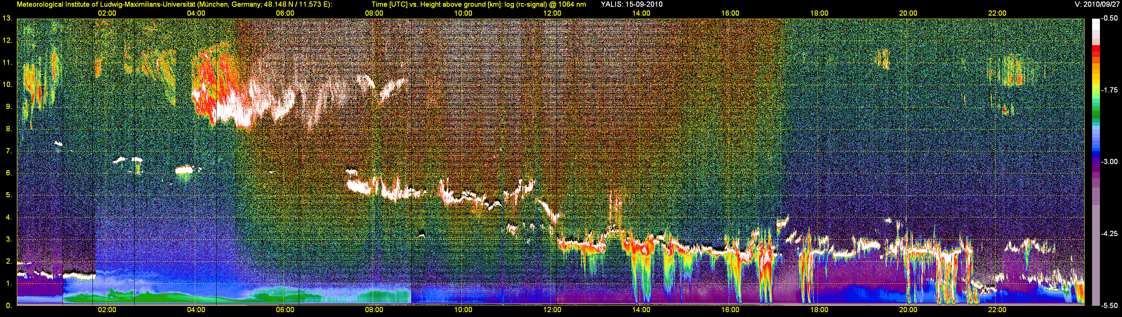
Task: Click the bottom axis time label 14:00
Action: click(x=641, y=310)
